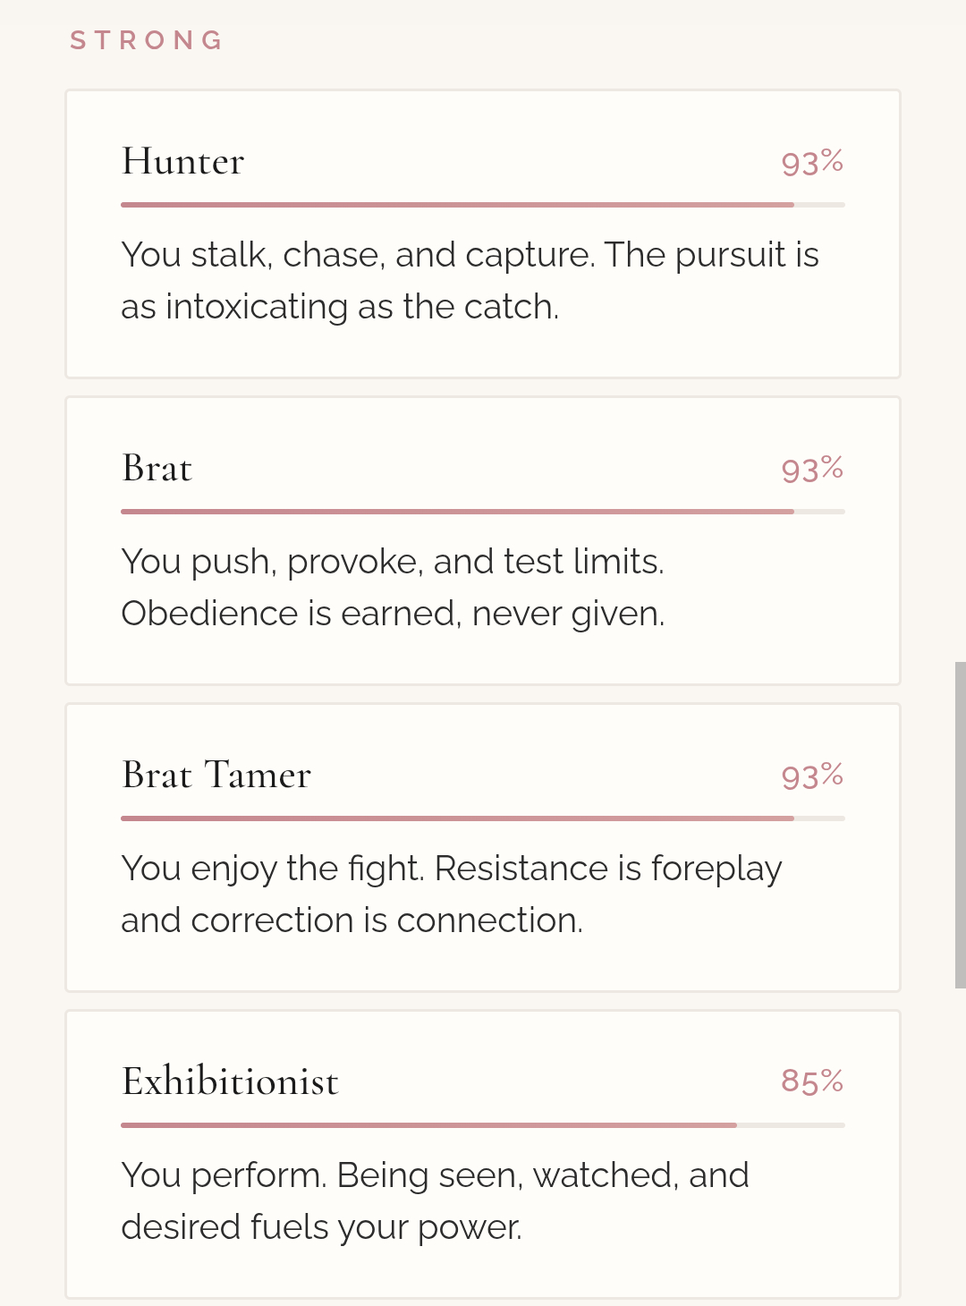Select the Brat description about testing limits
The height and width of the screenshot is (1306, 966).
point(393,588)
